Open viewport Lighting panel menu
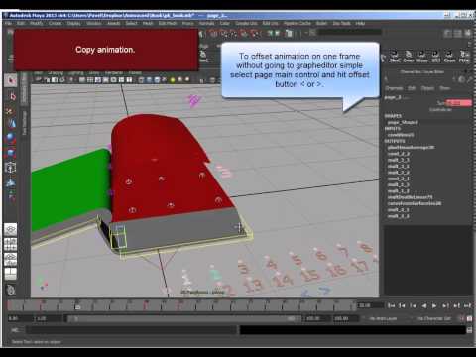 [x=75, y=72]
